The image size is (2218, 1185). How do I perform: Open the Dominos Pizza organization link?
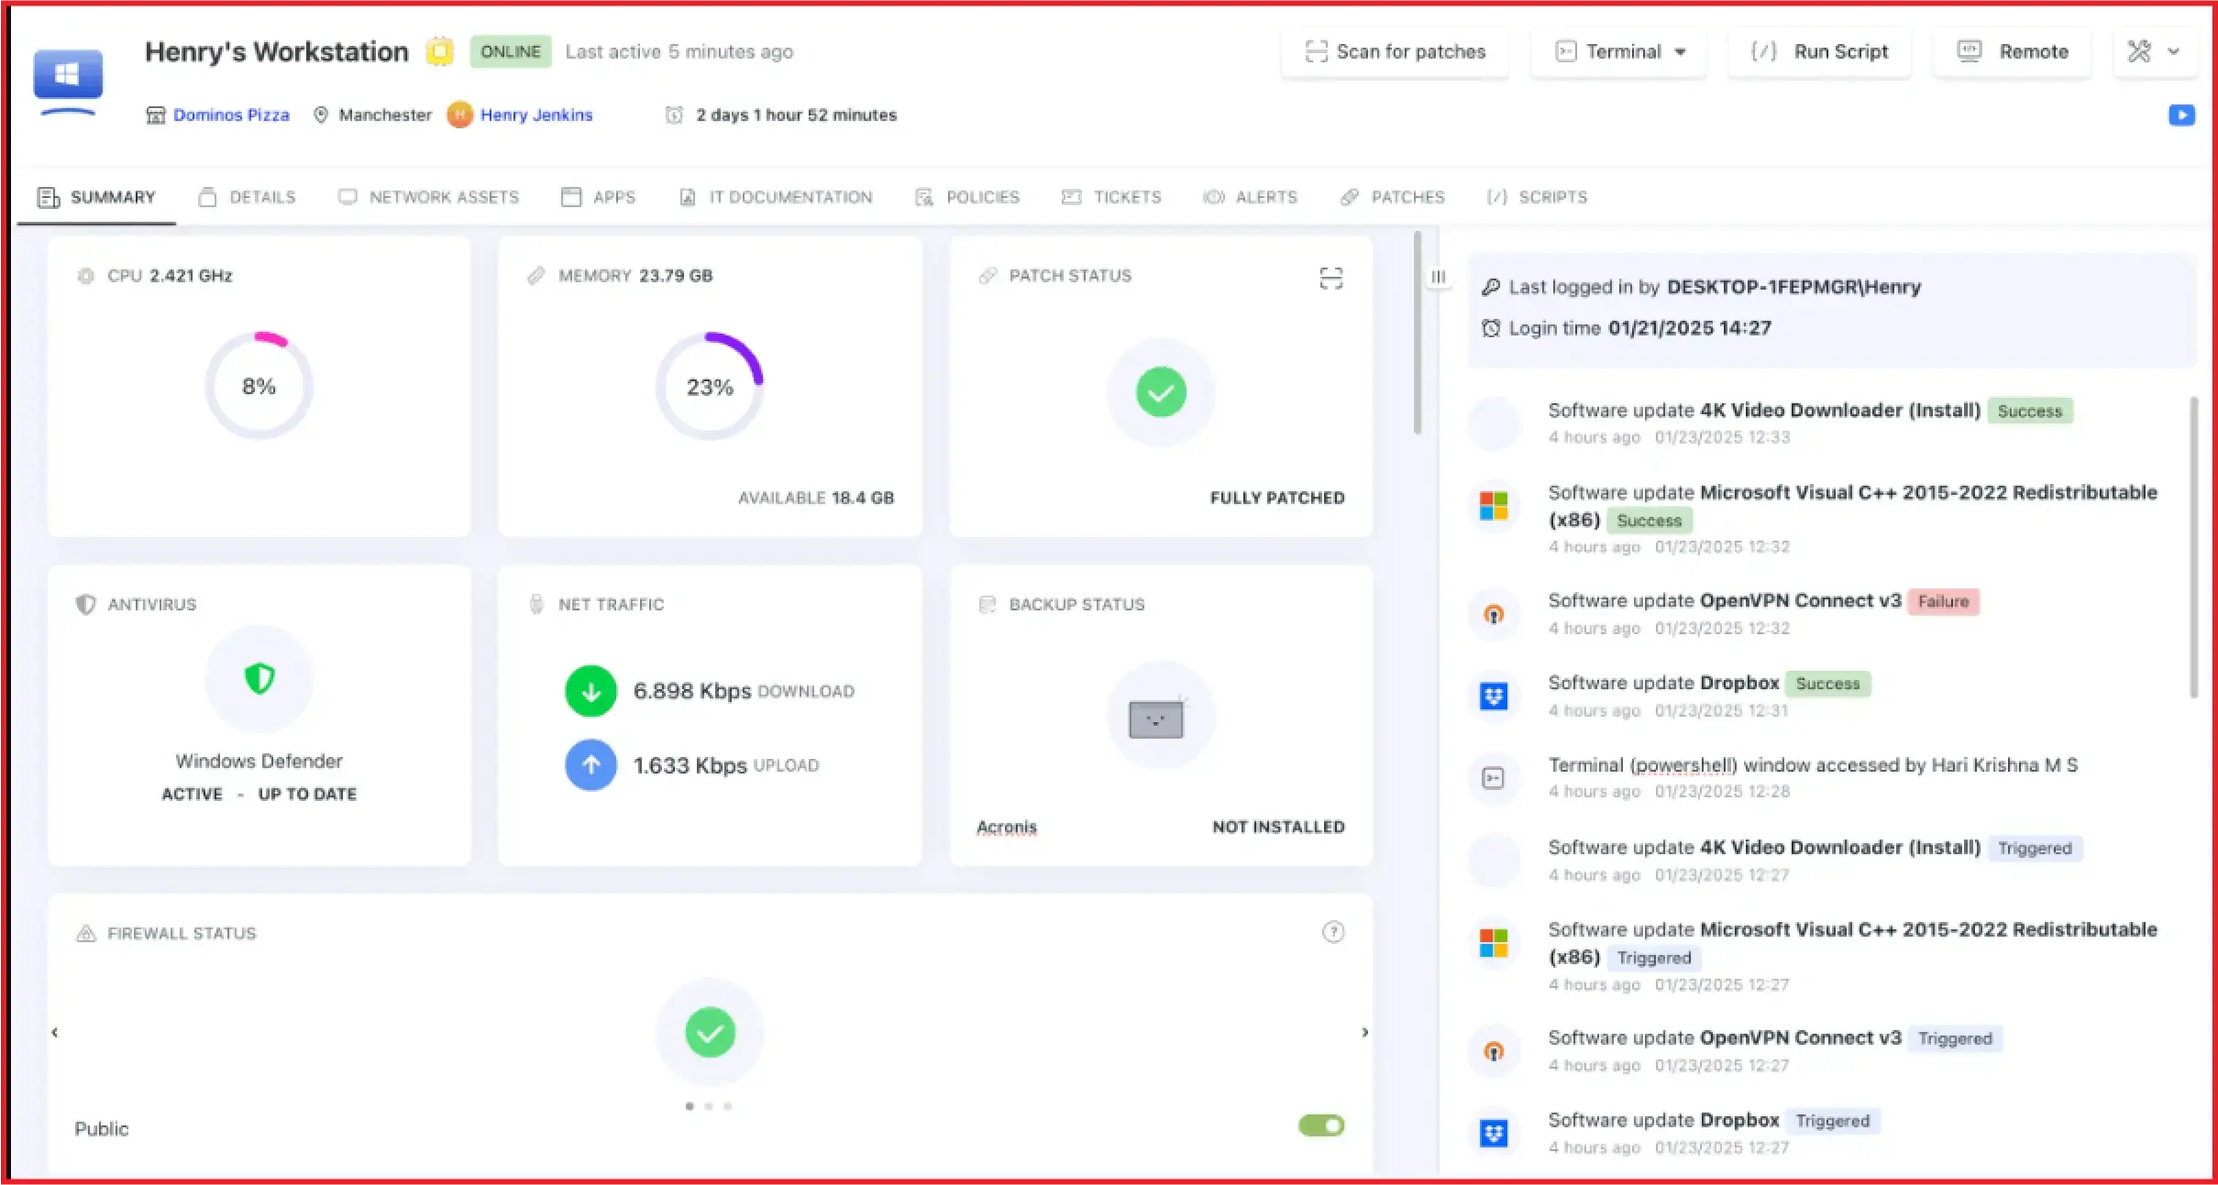coord(231,115)
